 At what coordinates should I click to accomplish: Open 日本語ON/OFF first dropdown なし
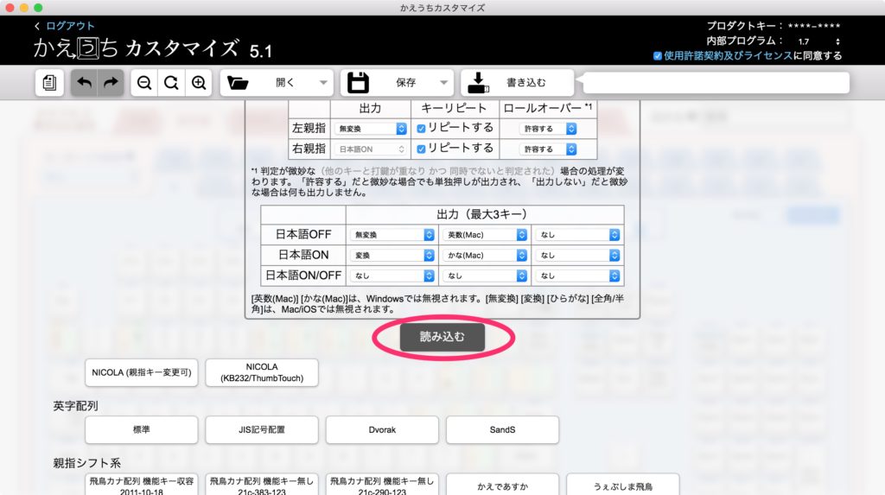coord(392,276)
